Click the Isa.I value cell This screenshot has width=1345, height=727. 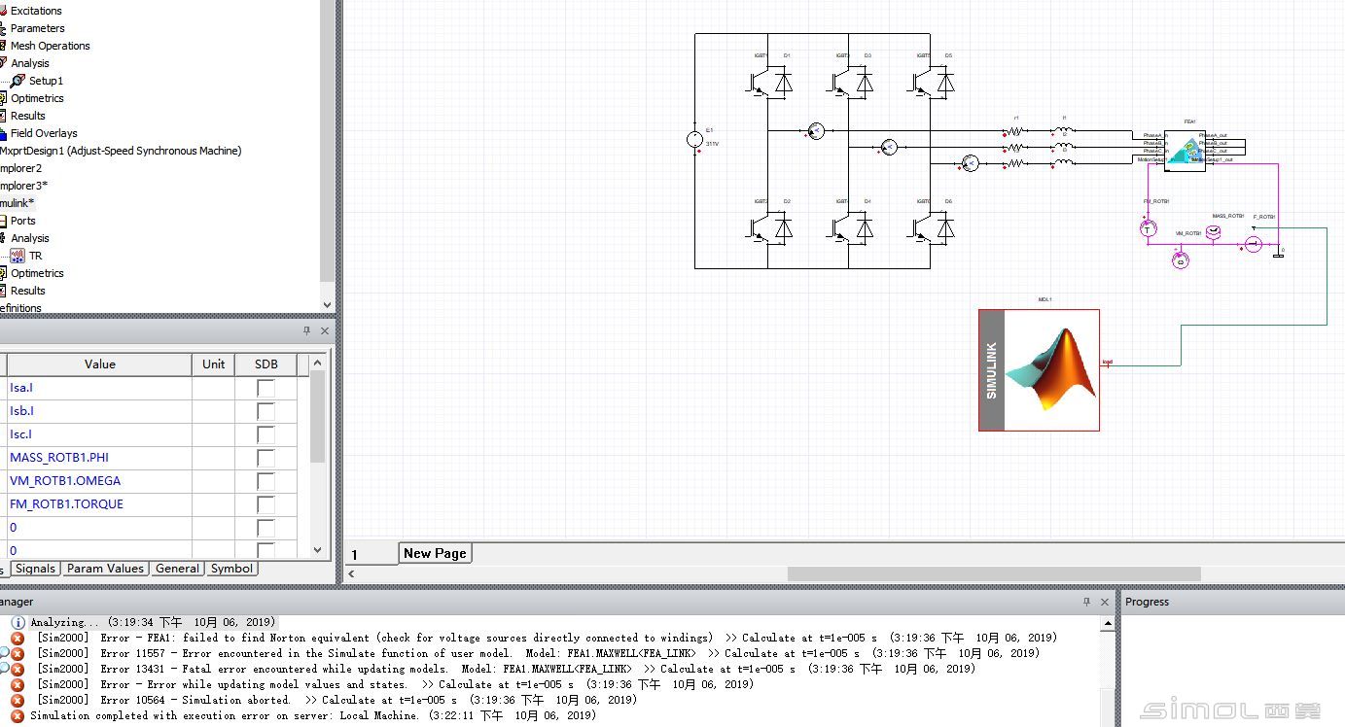tap(99, 388)
